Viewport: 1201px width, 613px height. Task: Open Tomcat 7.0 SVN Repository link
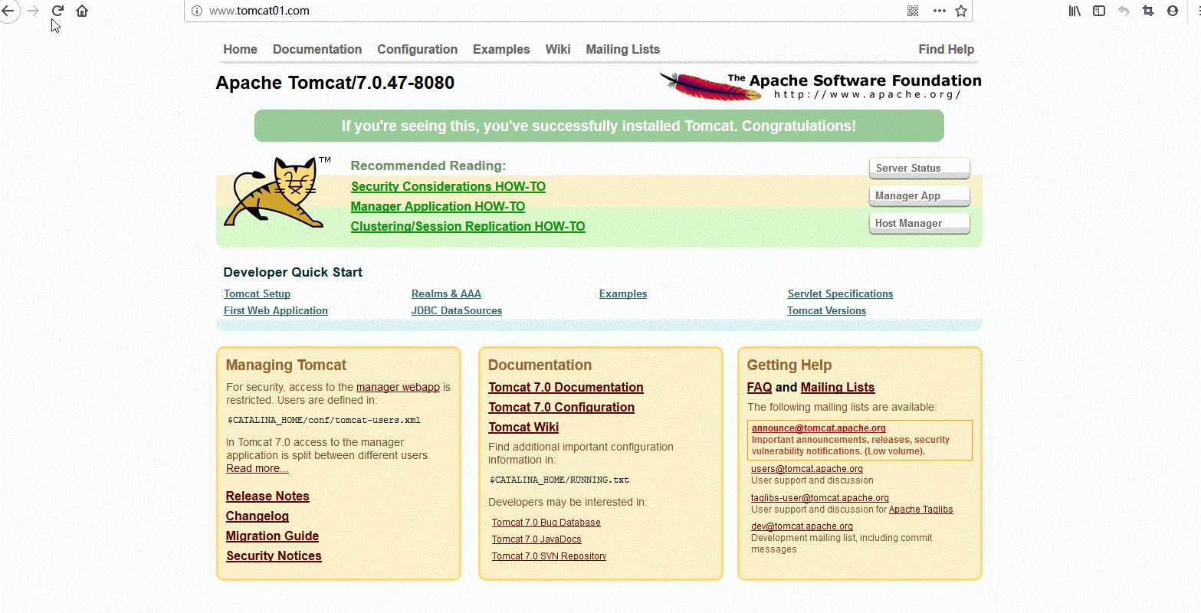549,556
